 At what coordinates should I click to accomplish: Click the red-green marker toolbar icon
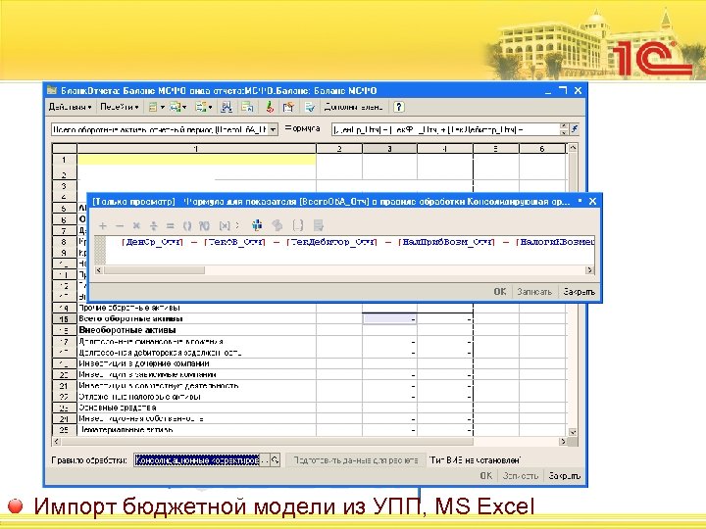point(270,107)
